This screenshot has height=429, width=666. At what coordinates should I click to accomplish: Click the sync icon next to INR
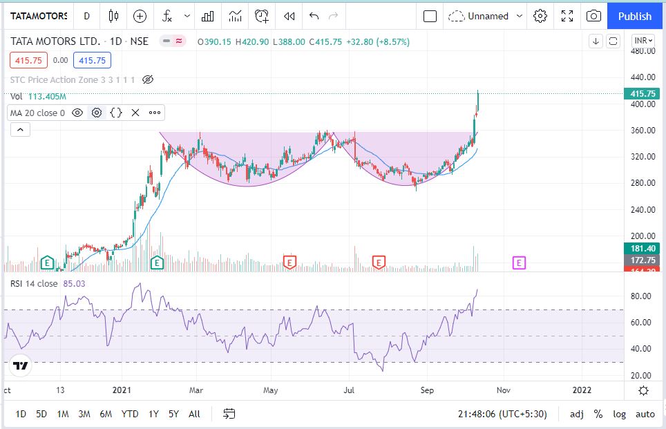[x=613, y=41]
